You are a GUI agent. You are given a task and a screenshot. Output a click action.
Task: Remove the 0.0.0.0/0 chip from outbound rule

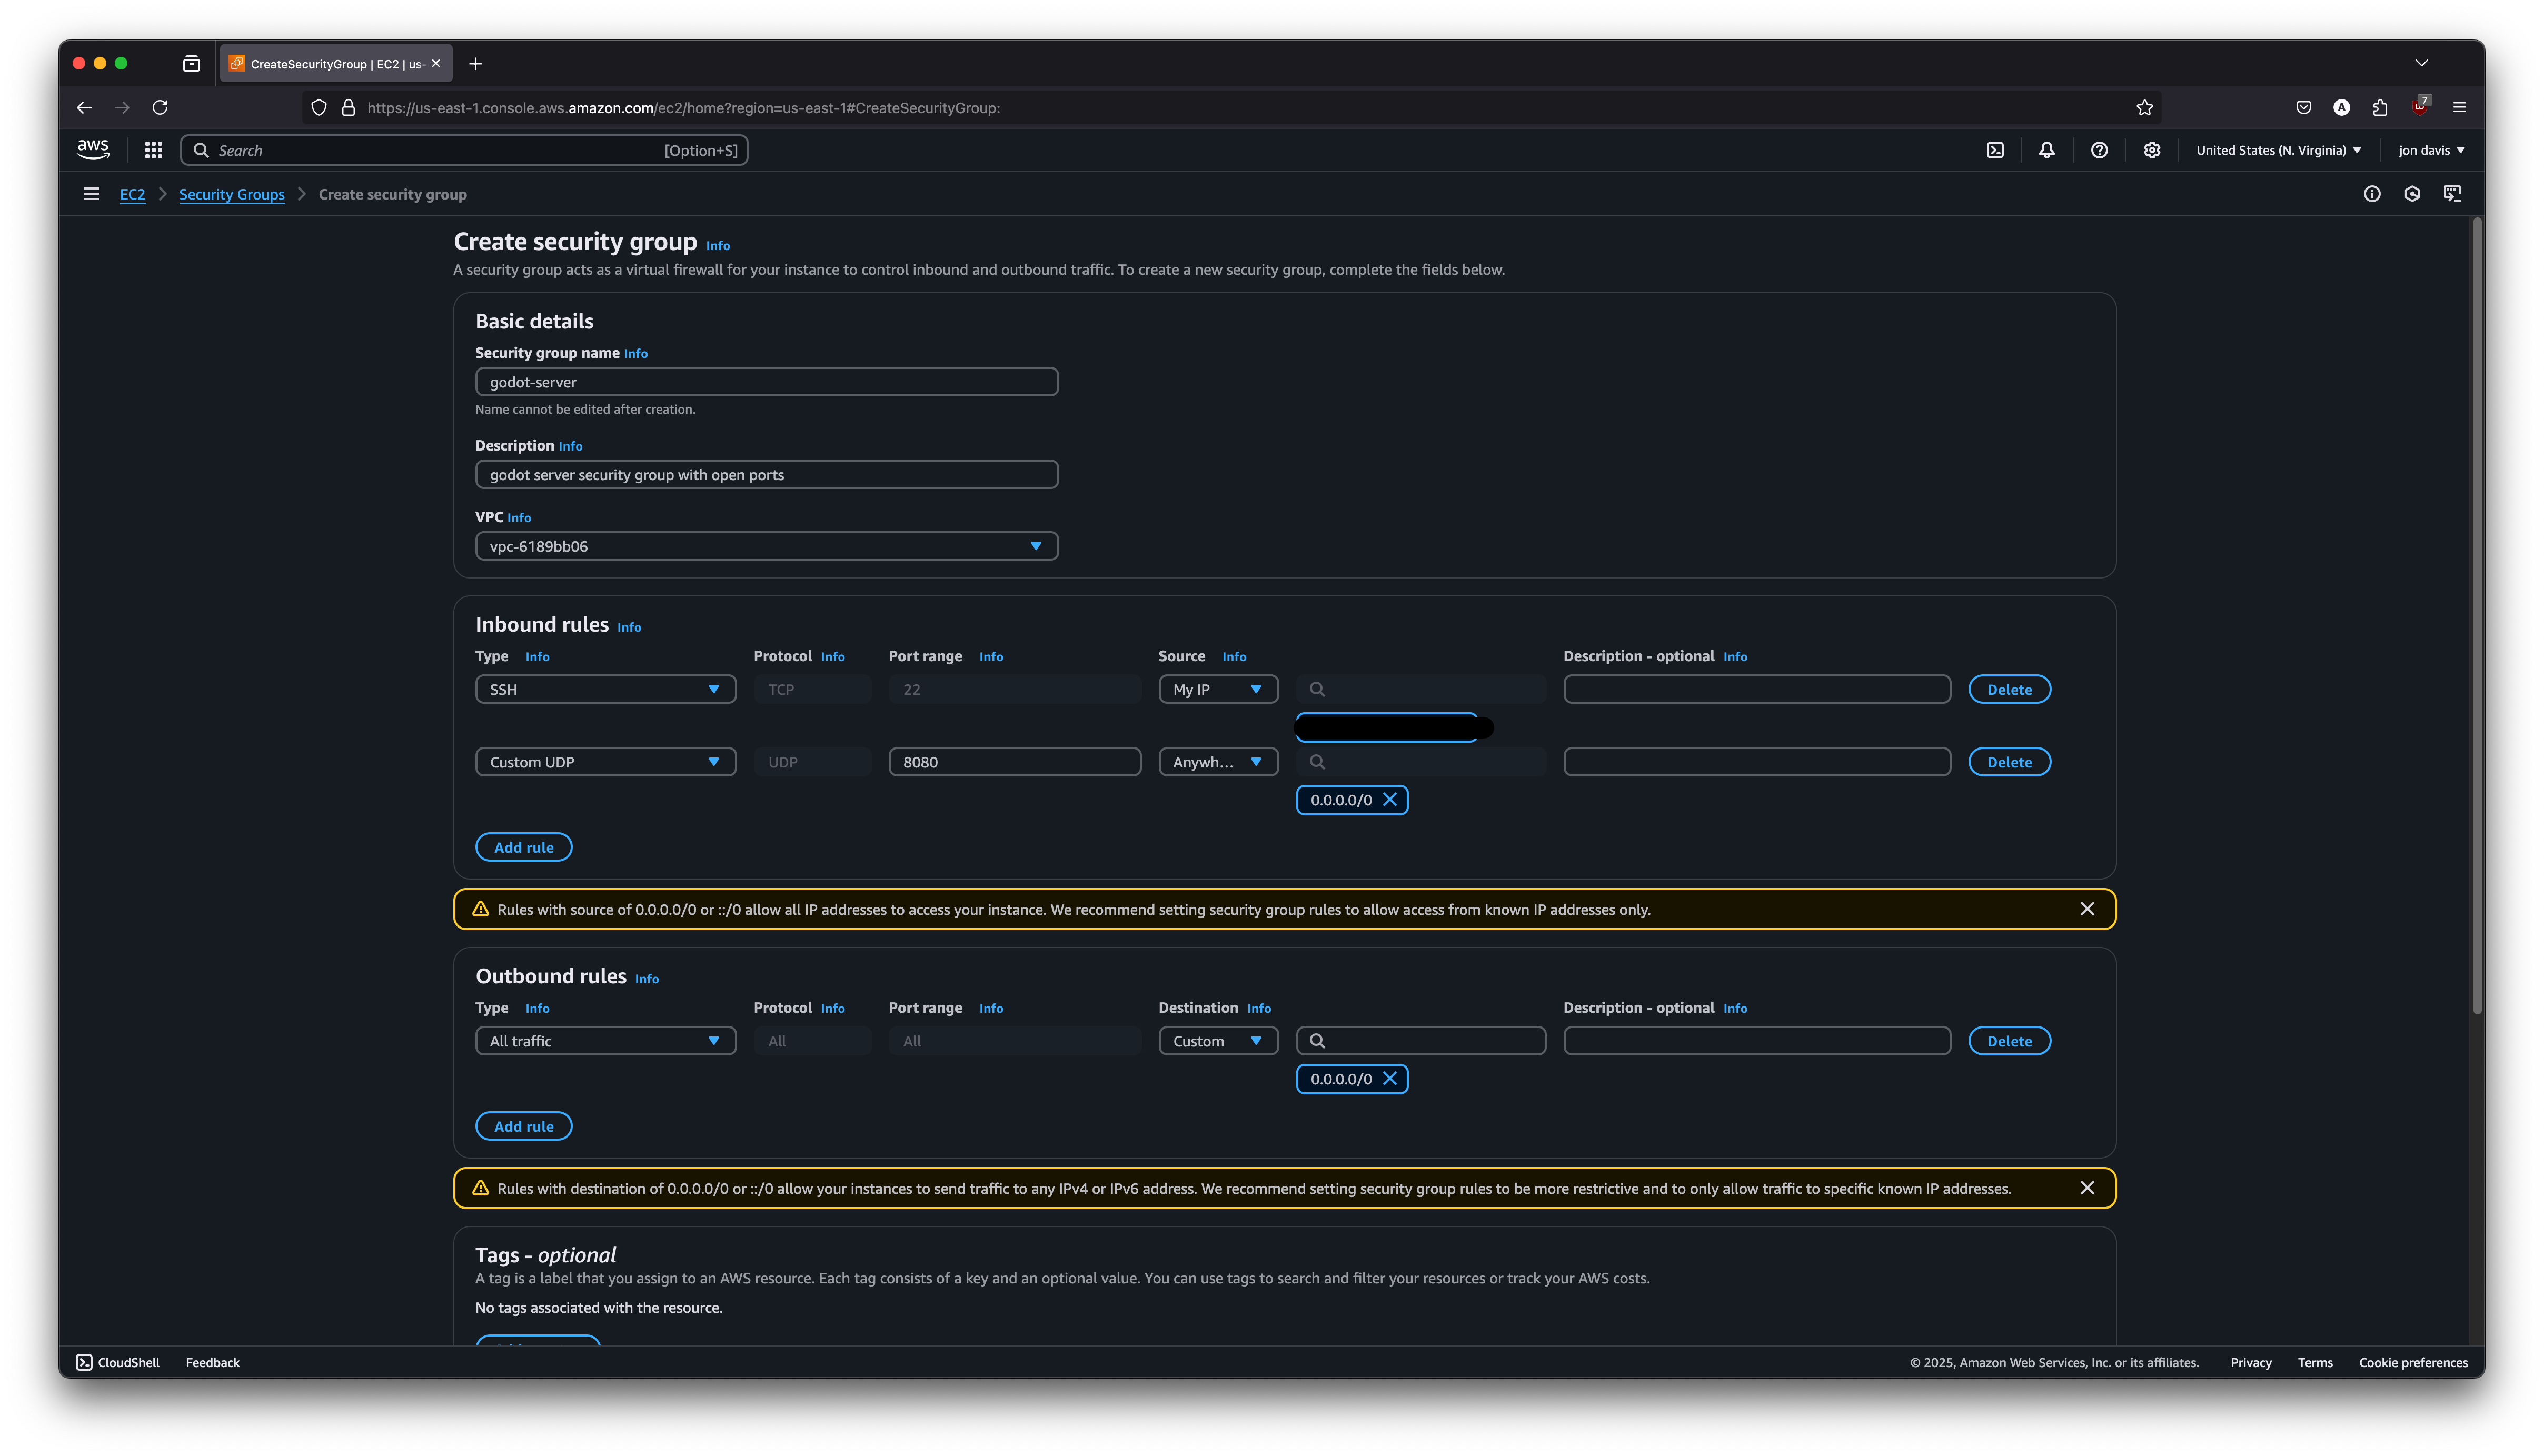pos(1390,1079)
